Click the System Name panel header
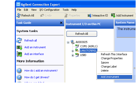The image size is (136, 90). (x=125, y=22)
